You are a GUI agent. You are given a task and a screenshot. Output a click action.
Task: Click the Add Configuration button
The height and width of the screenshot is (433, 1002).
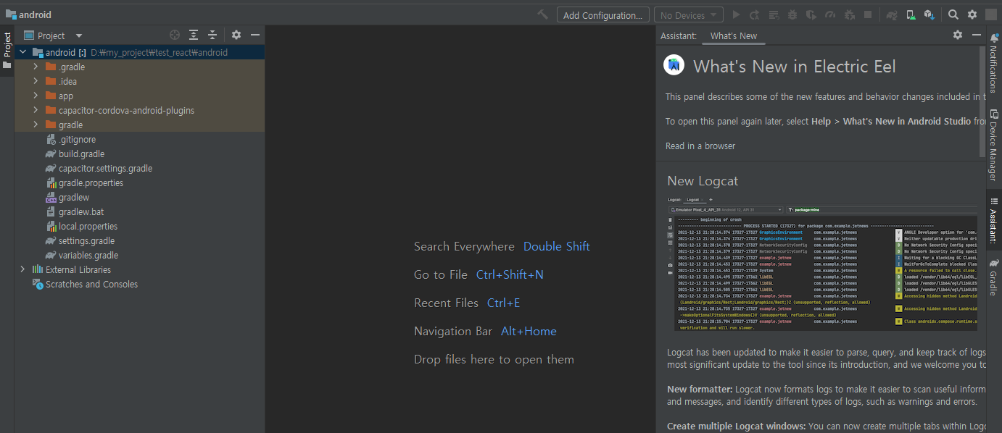point(603,15)
